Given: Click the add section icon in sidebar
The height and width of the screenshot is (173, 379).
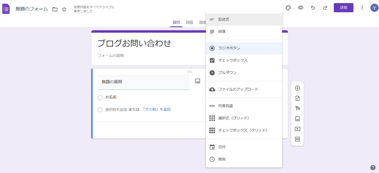Looking at the screenshot, I should tap(297, 139).
